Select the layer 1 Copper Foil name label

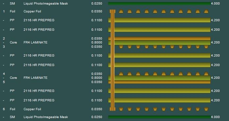[32, 11]
